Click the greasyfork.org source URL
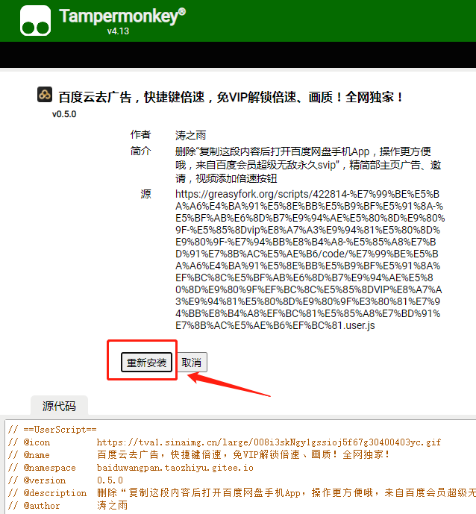 (x=310, y=260)
